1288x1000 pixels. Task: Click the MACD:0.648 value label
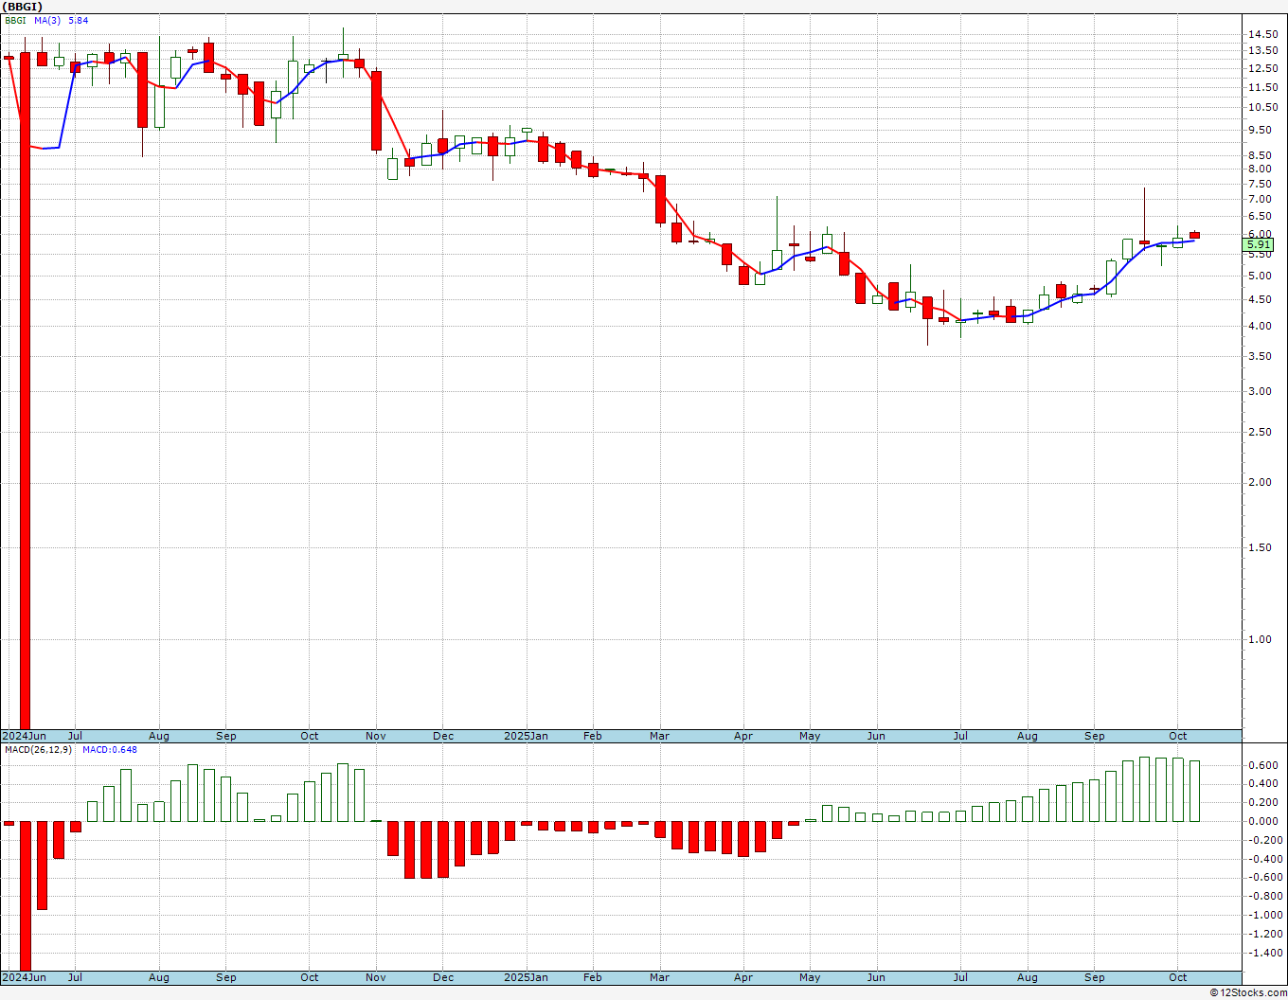pos(109,750)
